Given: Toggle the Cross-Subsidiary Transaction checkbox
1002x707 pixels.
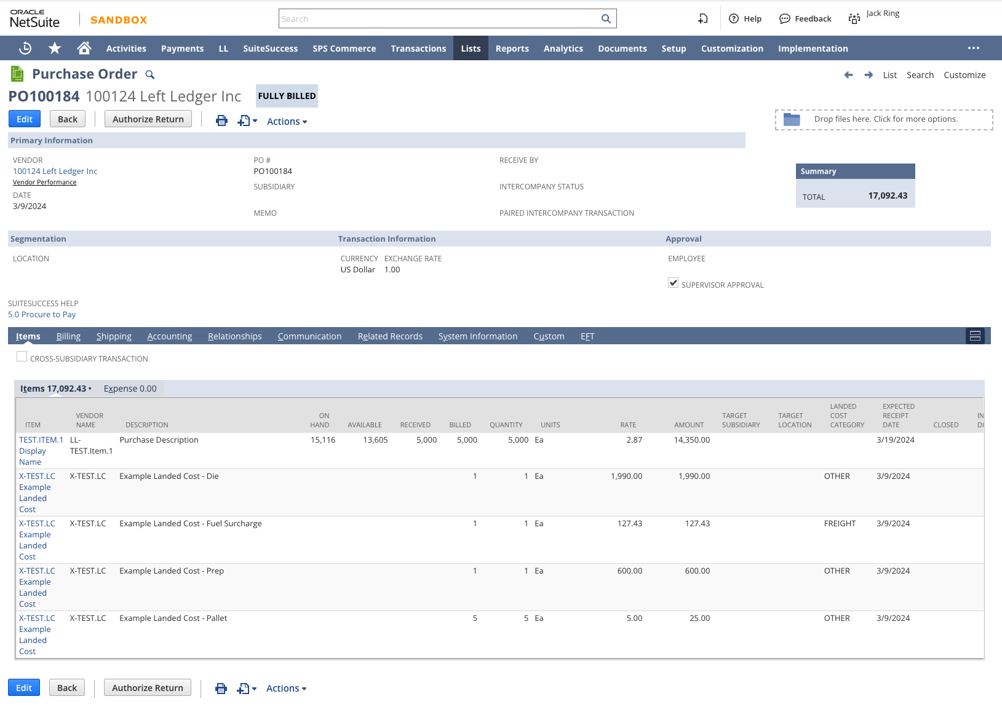Looking at the screenshot, I should tap(22, 357).
